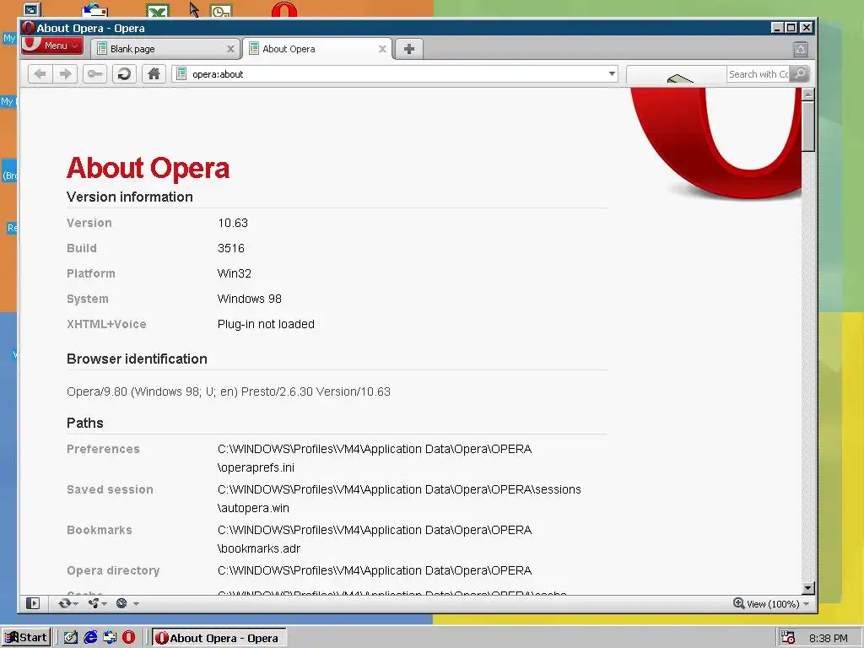This screenshot has width=864, height=648.
Task: Minimize the Opera window
Action: [x=777, y=28]
